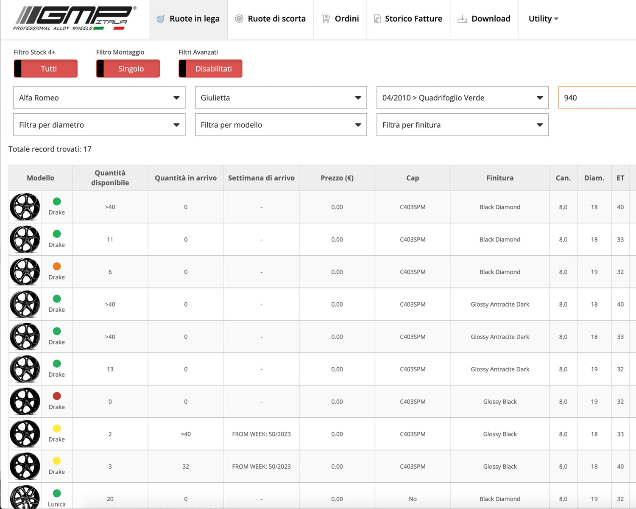Click the spare wheel icon beside Ruote di scorta
Viewport: 636px width, 509px height.
coord(239,19)
